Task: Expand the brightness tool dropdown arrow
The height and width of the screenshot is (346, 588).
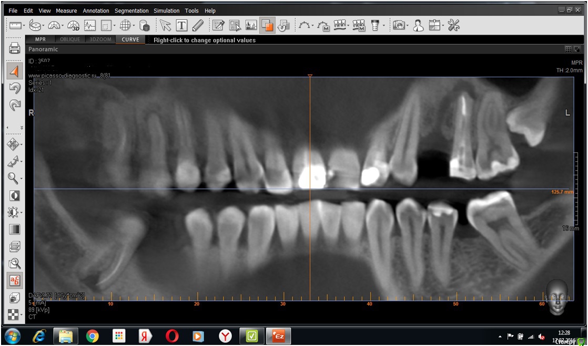Action: (22, 213)
